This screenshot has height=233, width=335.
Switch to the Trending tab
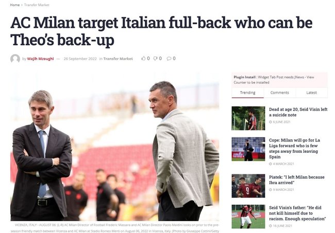pos(247,93)
